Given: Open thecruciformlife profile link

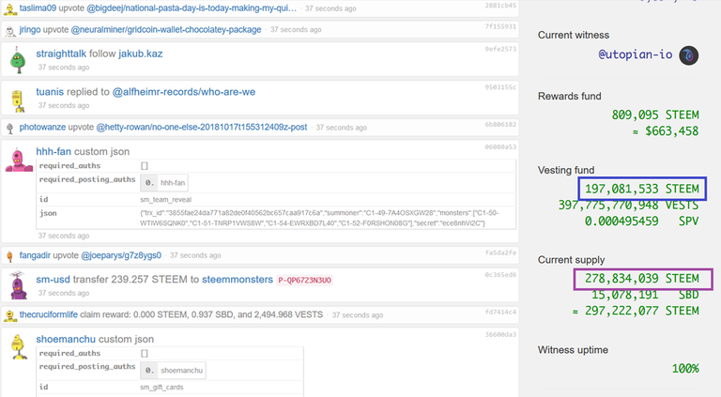Looking at the screenshot, I should pyautogui.click(x=48, y=314).
